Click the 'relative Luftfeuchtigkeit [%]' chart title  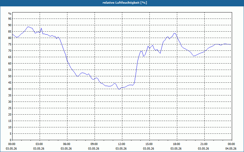(125, 3)
